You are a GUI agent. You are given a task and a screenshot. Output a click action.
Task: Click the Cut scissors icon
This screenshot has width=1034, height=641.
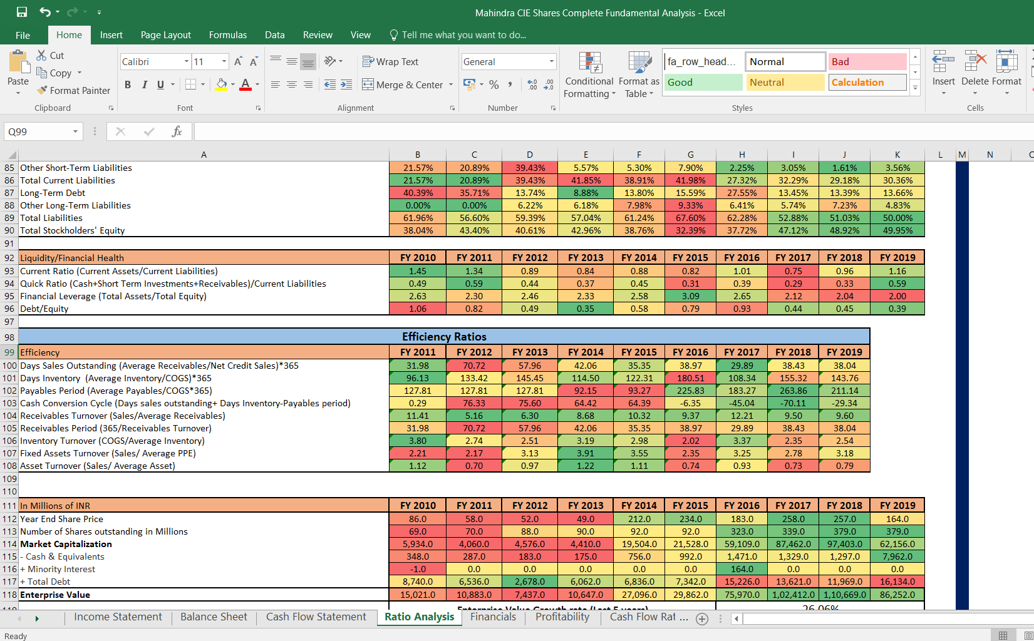[41, 55]
